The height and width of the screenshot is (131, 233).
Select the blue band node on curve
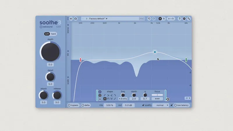point(155,52)
